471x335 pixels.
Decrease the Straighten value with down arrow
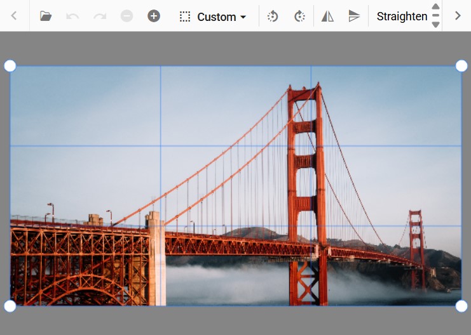(x=435, y=25)
